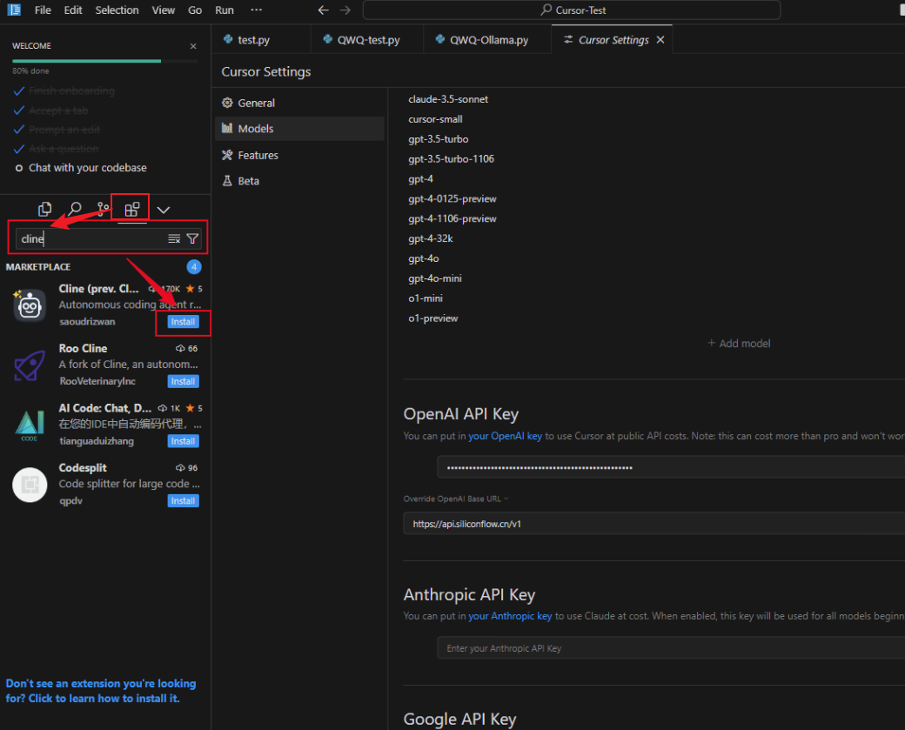Expand additional views chevron in sidebar
The width and height of the screenshot is (905, 730).
[163, 210]
